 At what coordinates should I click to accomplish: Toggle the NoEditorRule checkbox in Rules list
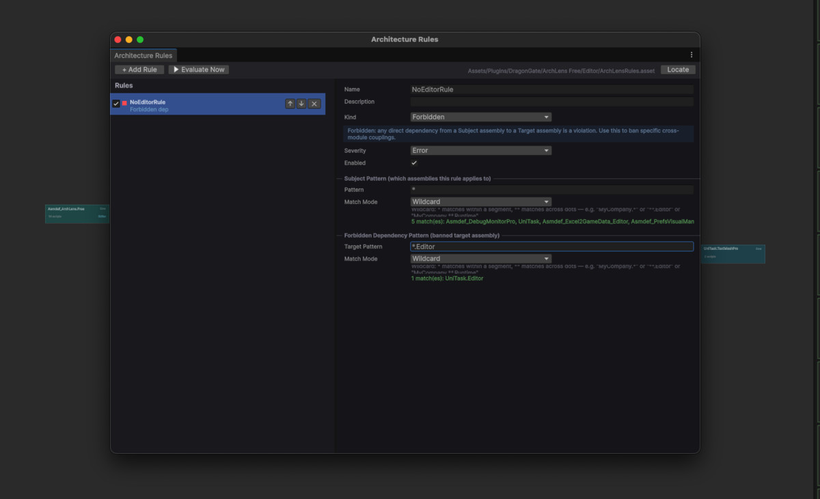[x=115, y=104]
